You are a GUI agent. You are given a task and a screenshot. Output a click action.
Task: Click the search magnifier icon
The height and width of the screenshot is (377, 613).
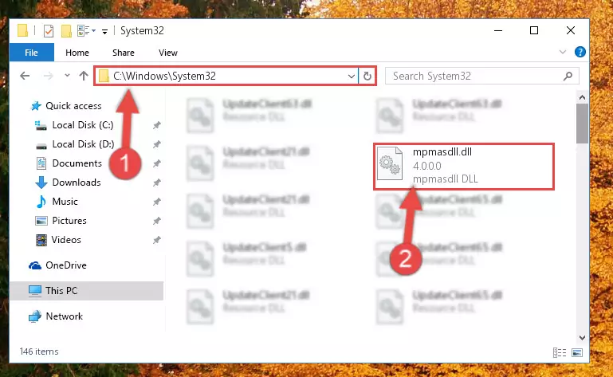pyautogui.click(x=568, y=76)
